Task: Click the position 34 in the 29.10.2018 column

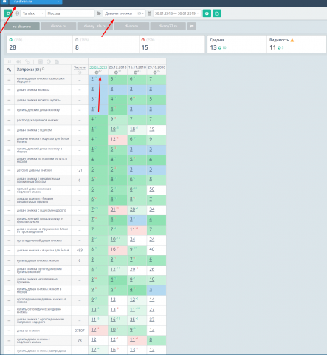Action: 152,209
